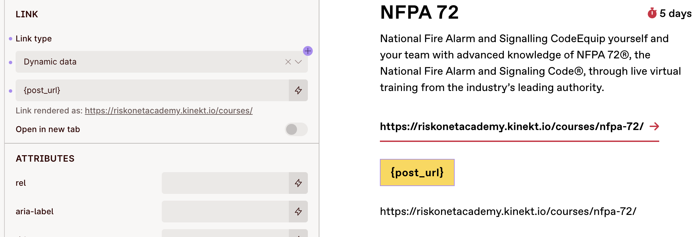700x237 pixels.
Task: Click the rel attribute text field
Action: pyautogui.click(x=225, y=183)
